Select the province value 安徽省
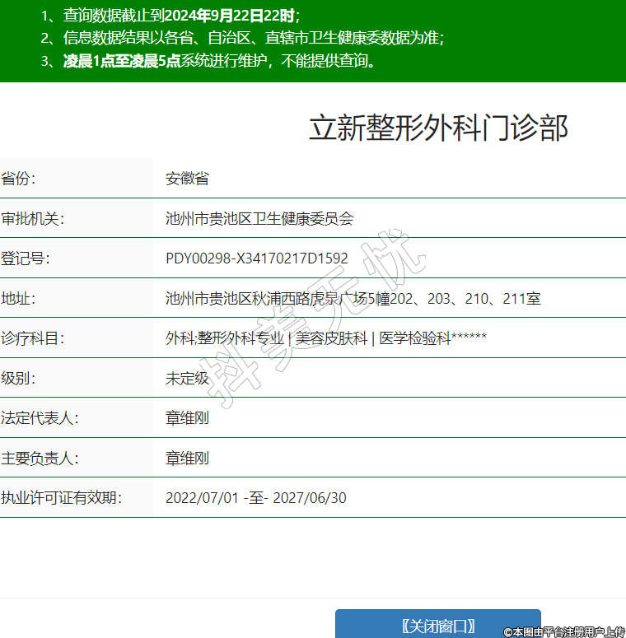Viewport: 626px width, 638px height. [187, 179]
